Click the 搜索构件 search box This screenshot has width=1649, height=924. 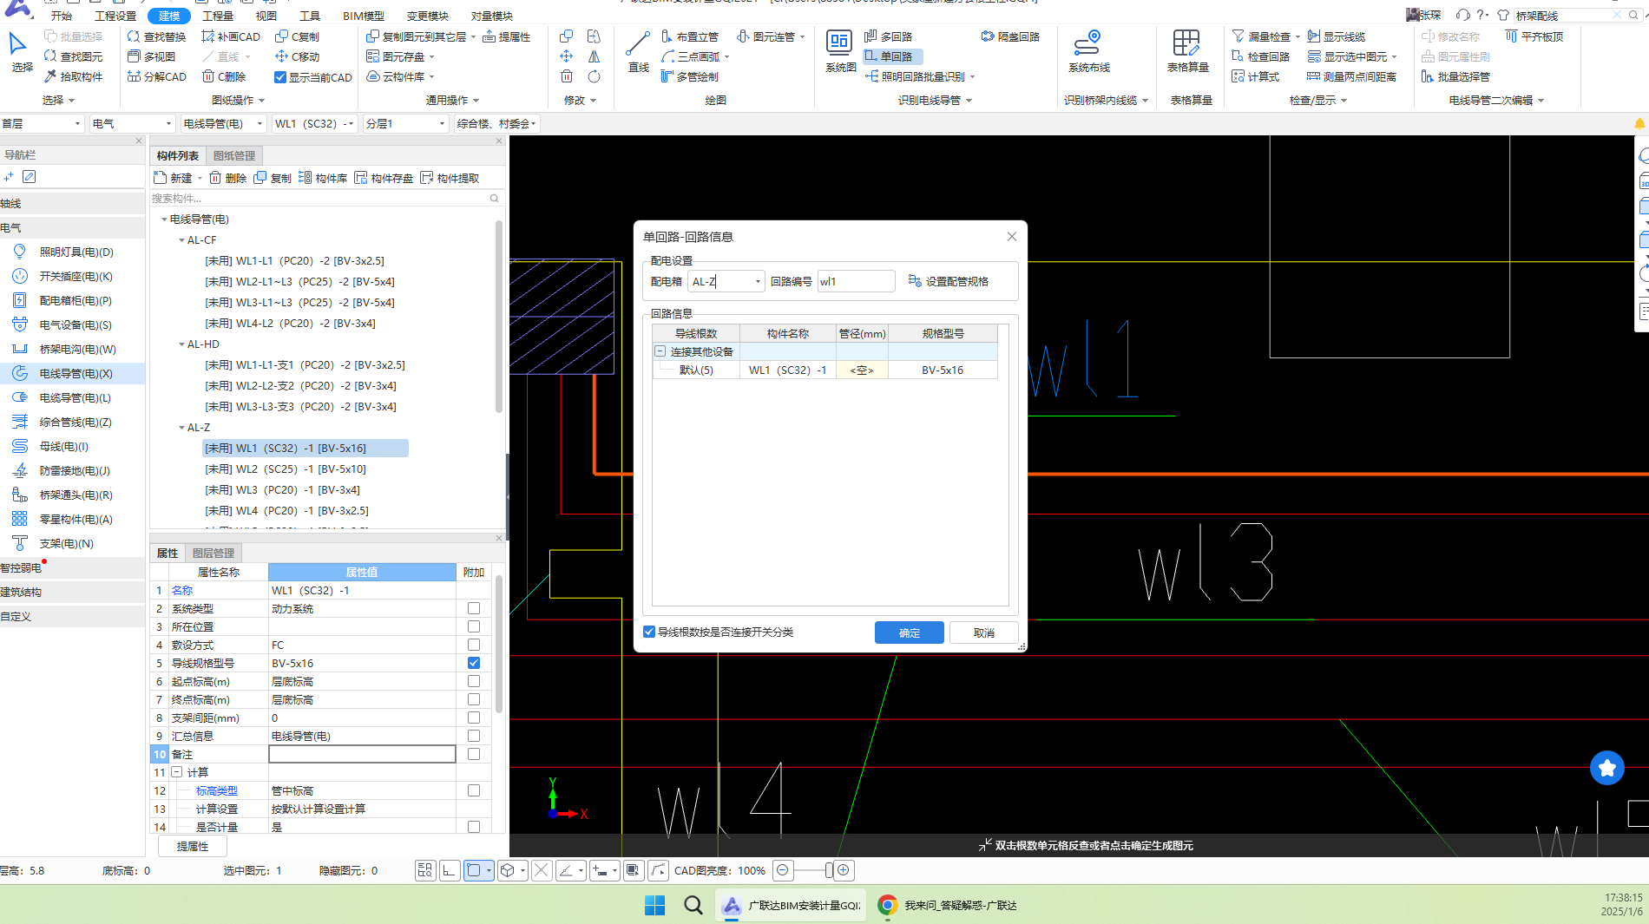click(326, 199)
